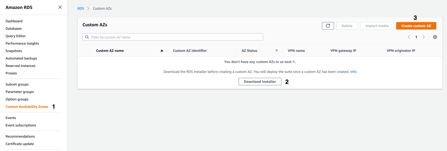Open Events in the sidebar

tap(11, 118)
